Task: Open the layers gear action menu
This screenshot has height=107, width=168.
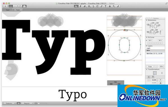Action: click(x=162, y=66)
